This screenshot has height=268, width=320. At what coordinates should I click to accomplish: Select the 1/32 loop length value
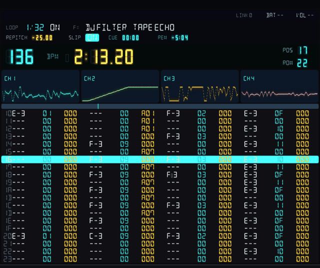(35, 27)
